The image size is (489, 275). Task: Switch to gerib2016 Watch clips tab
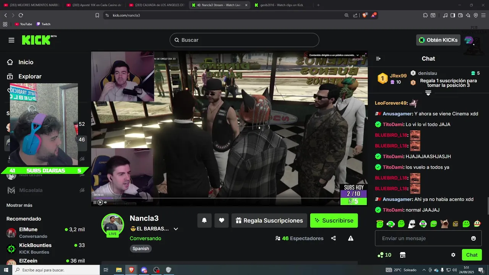point(282,5)
